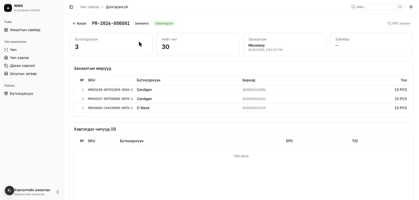Select SKU KM040800-1481S0000-007D-1
The image size is (419, 200).
[110, 108]
